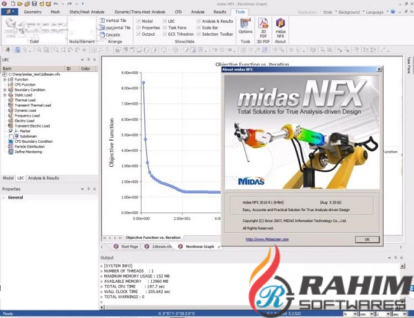Click the CFD Boundary Condition icon
The width and height of the screenshot is (414, 318).
(x=11, y=141)
